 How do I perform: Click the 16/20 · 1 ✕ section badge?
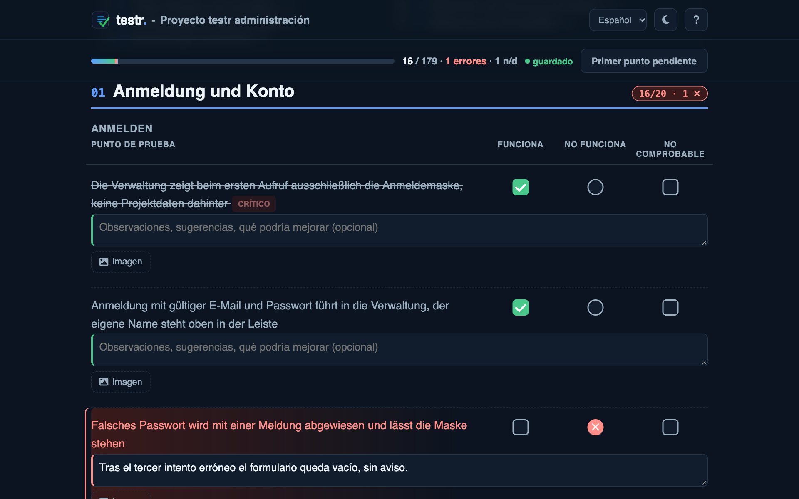tap(670, 94)
